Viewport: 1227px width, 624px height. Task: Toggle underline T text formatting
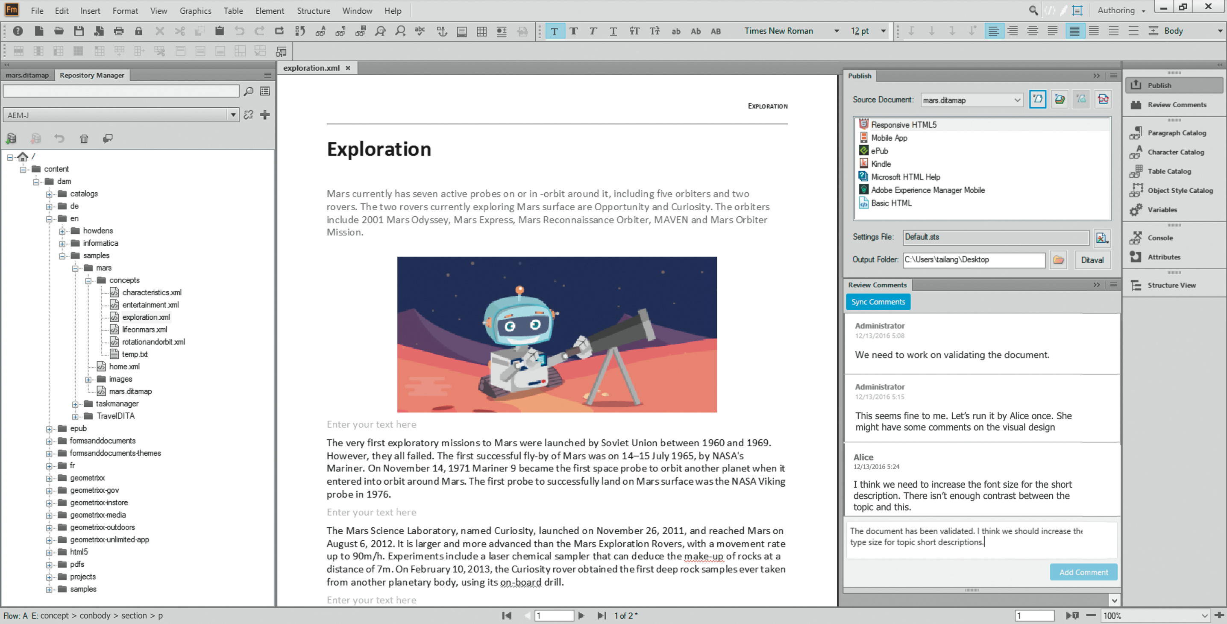(x=613, y=31)
